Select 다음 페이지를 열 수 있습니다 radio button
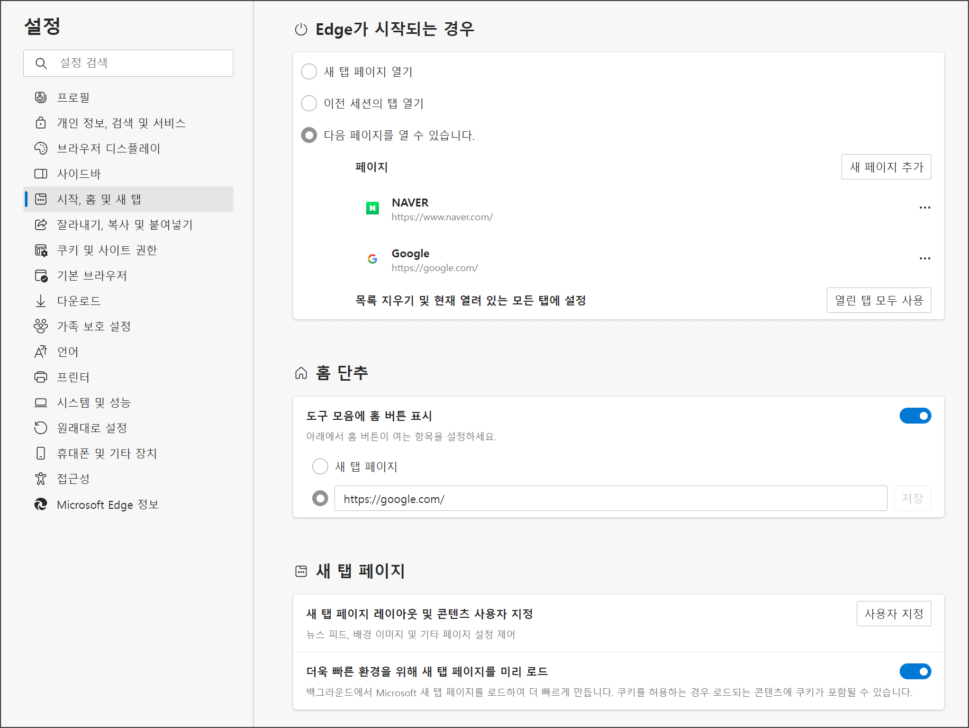 (309, 135)
